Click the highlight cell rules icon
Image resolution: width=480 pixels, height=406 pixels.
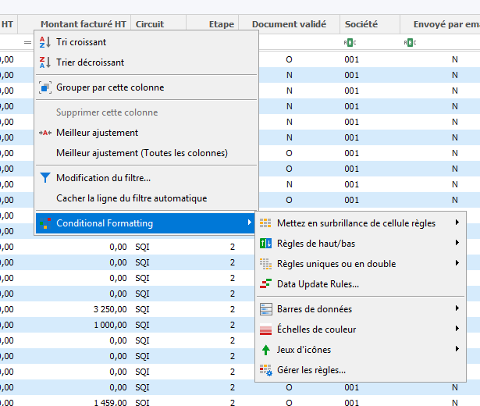point(265,223)
